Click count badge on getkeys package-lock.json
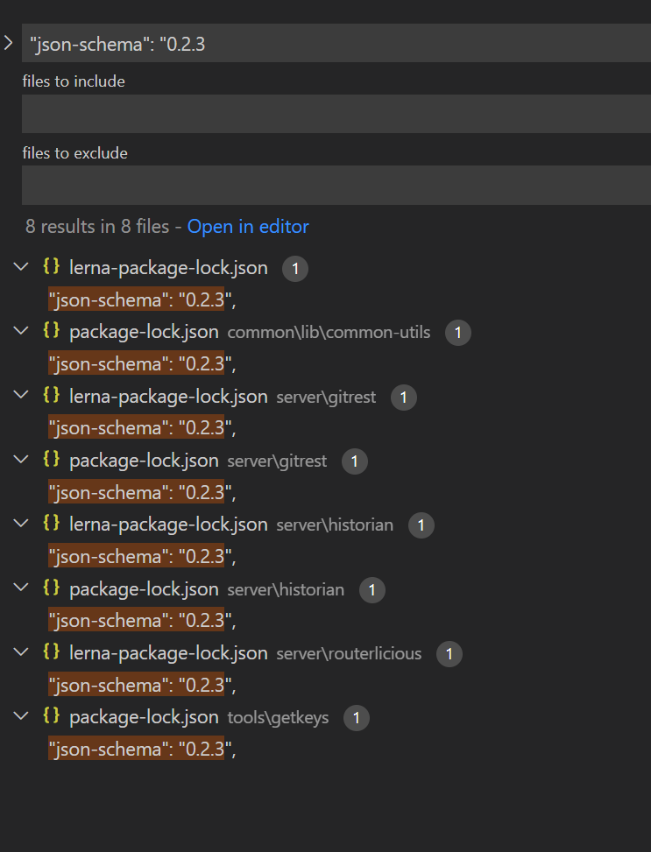 [357, 718]
